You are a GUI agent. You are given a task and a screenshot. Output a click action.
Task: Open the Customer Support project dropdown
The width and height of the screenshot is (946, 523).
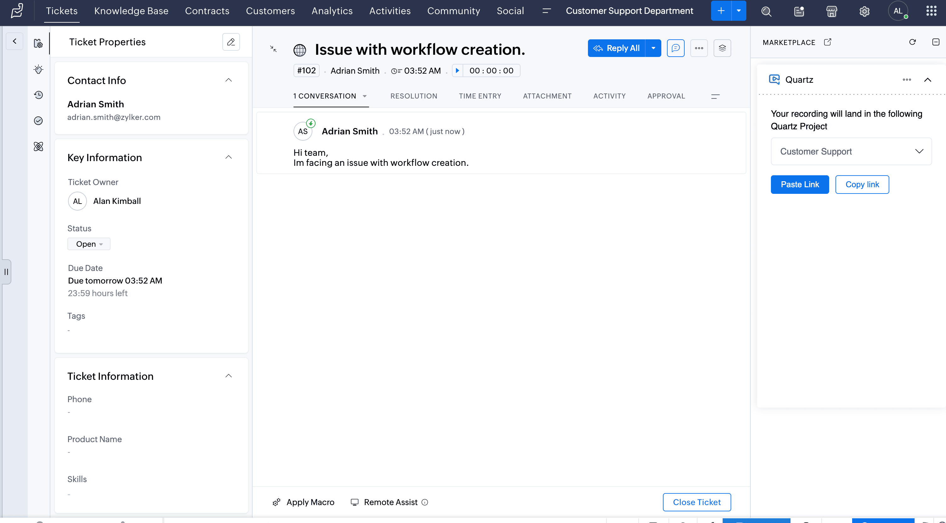click(851, 151)
